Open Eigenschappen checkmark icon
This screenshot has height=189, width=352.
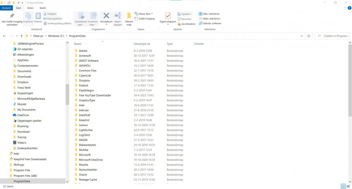[168, 16]
